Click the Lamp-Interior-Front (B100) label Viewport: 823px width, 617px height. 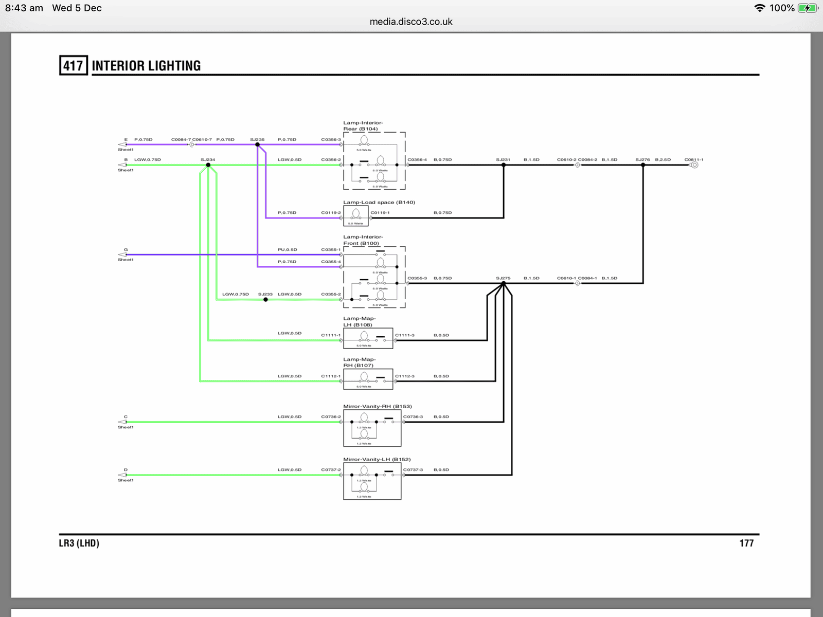[x=363, y=240]
